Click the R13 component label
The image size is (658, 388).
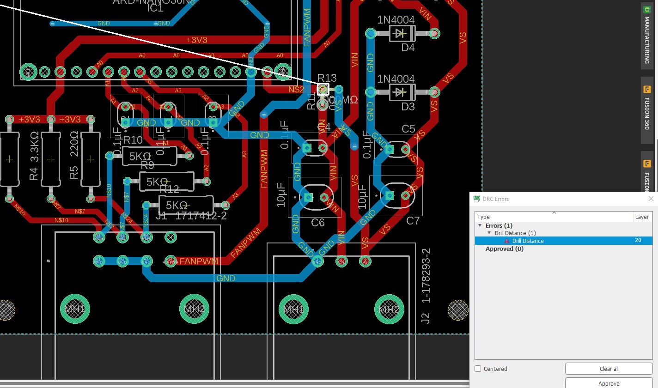pyautogui.click(x=327, y=78)
